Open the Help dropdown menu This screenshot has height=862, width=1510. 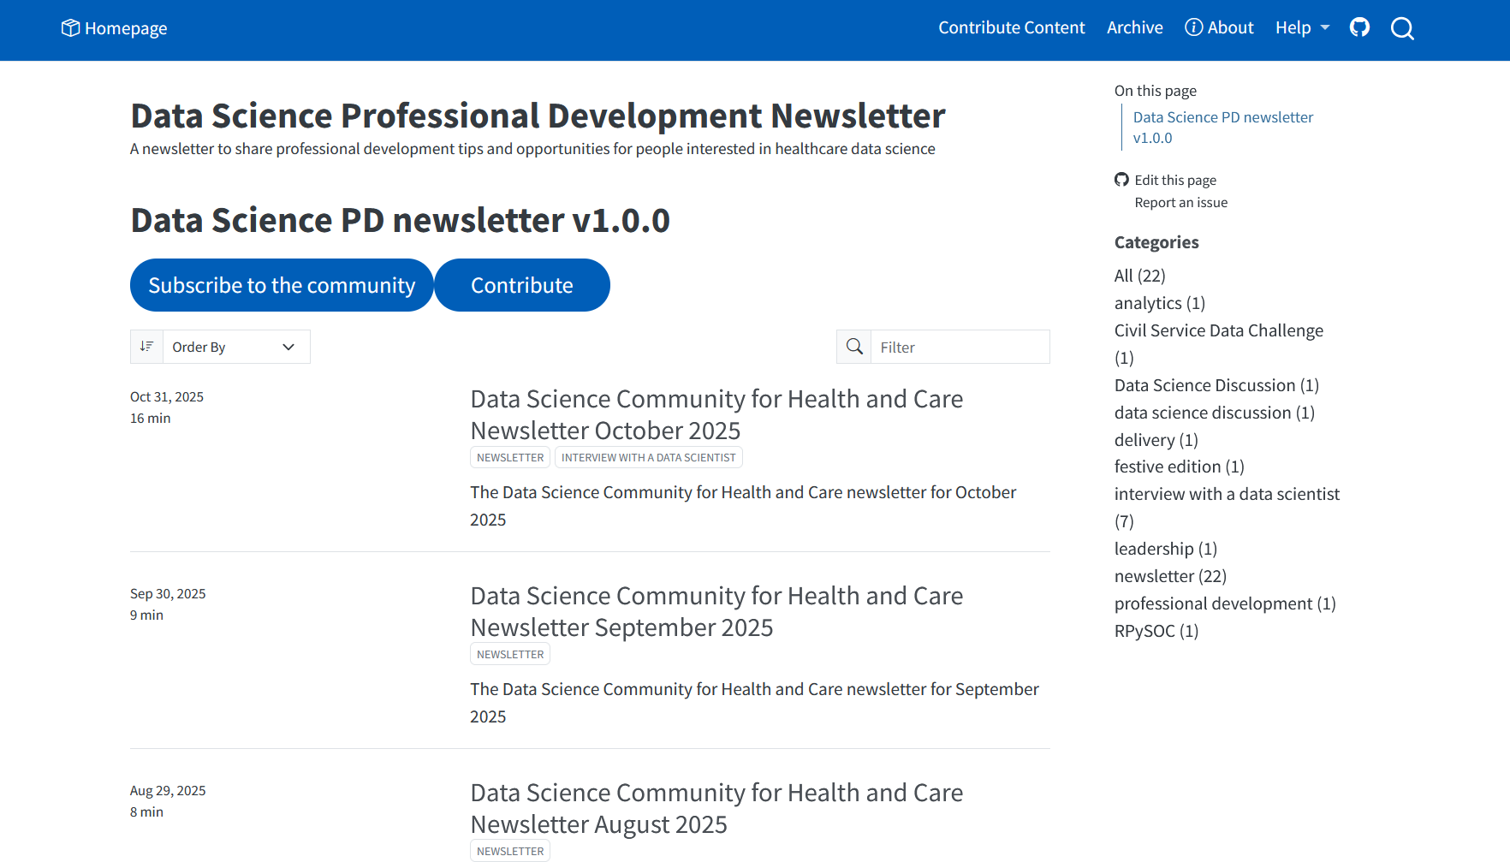coord(1301,27)
